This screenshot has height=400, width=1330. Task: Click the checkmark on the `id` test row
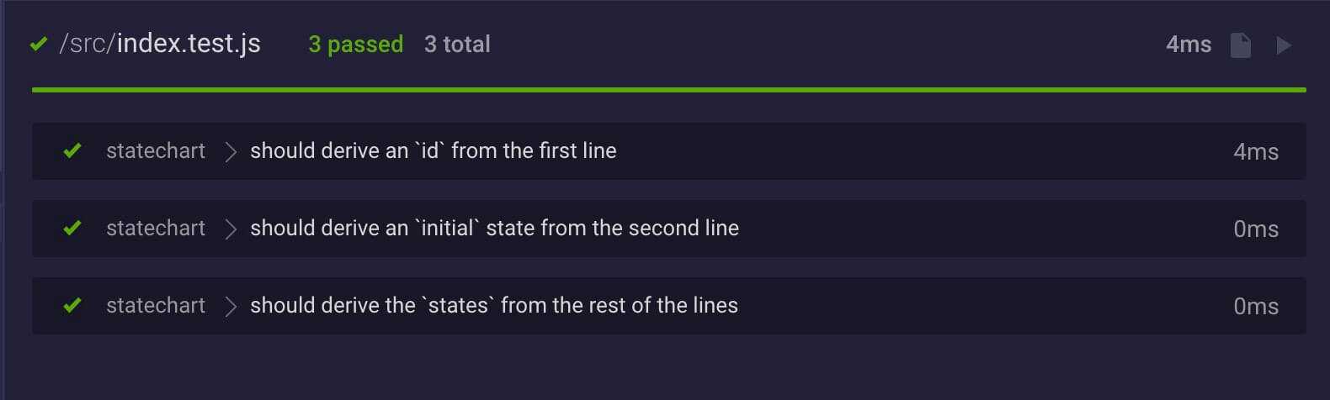click(x=72, y=151)
